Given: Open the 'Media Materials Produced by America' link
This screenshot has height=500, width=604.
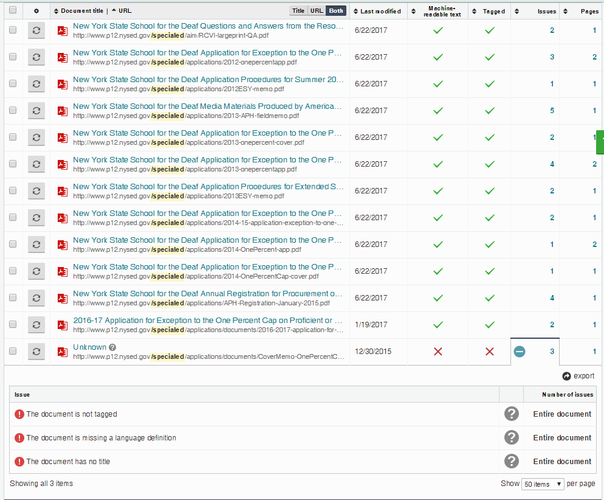Looking at the screenshot, I should coord(207,106).
